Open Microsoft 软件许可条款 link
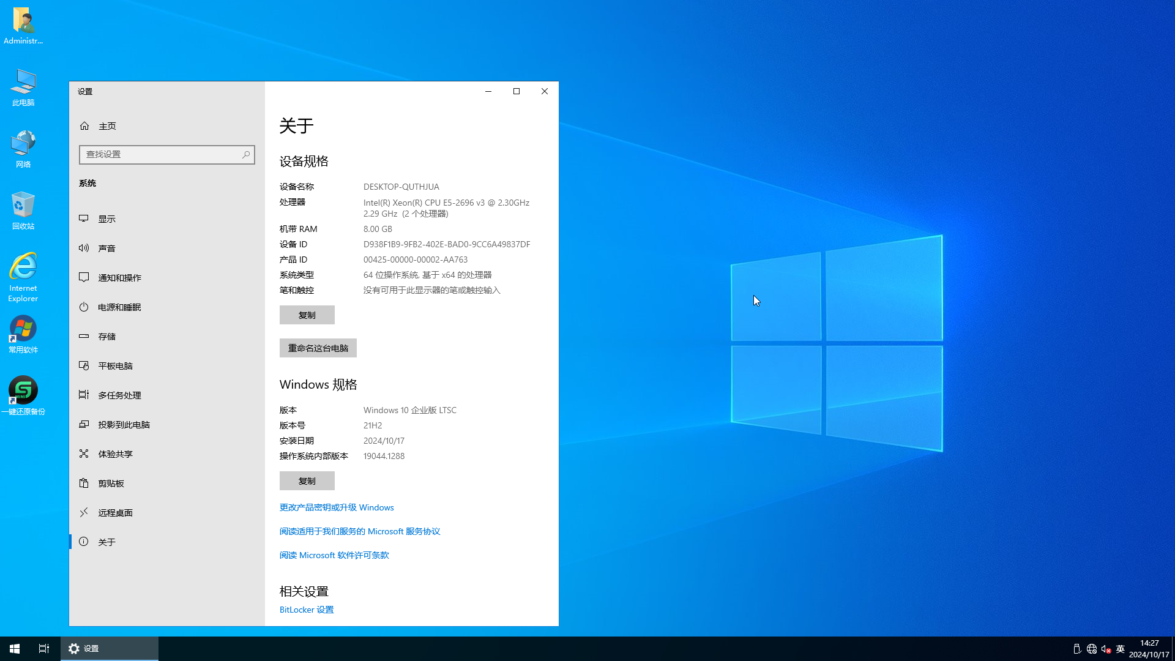1175x661 pixels. coord(334,555)
